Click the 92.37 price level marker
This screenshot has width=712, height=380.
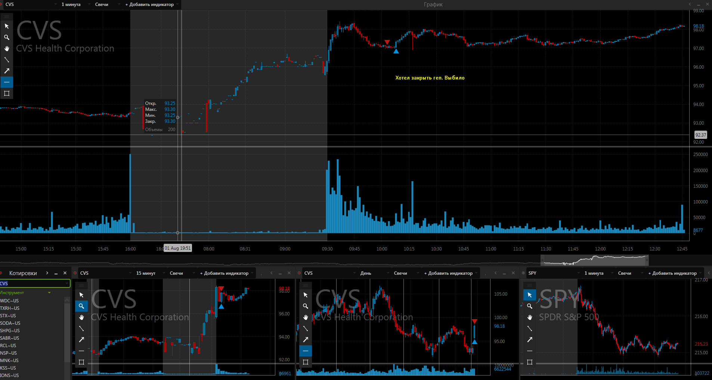pyautogui.click(x=701, y=135)
